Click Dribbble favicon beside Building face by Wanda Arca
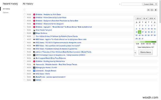This screenshot has width=161, height=100. point(34,61)
